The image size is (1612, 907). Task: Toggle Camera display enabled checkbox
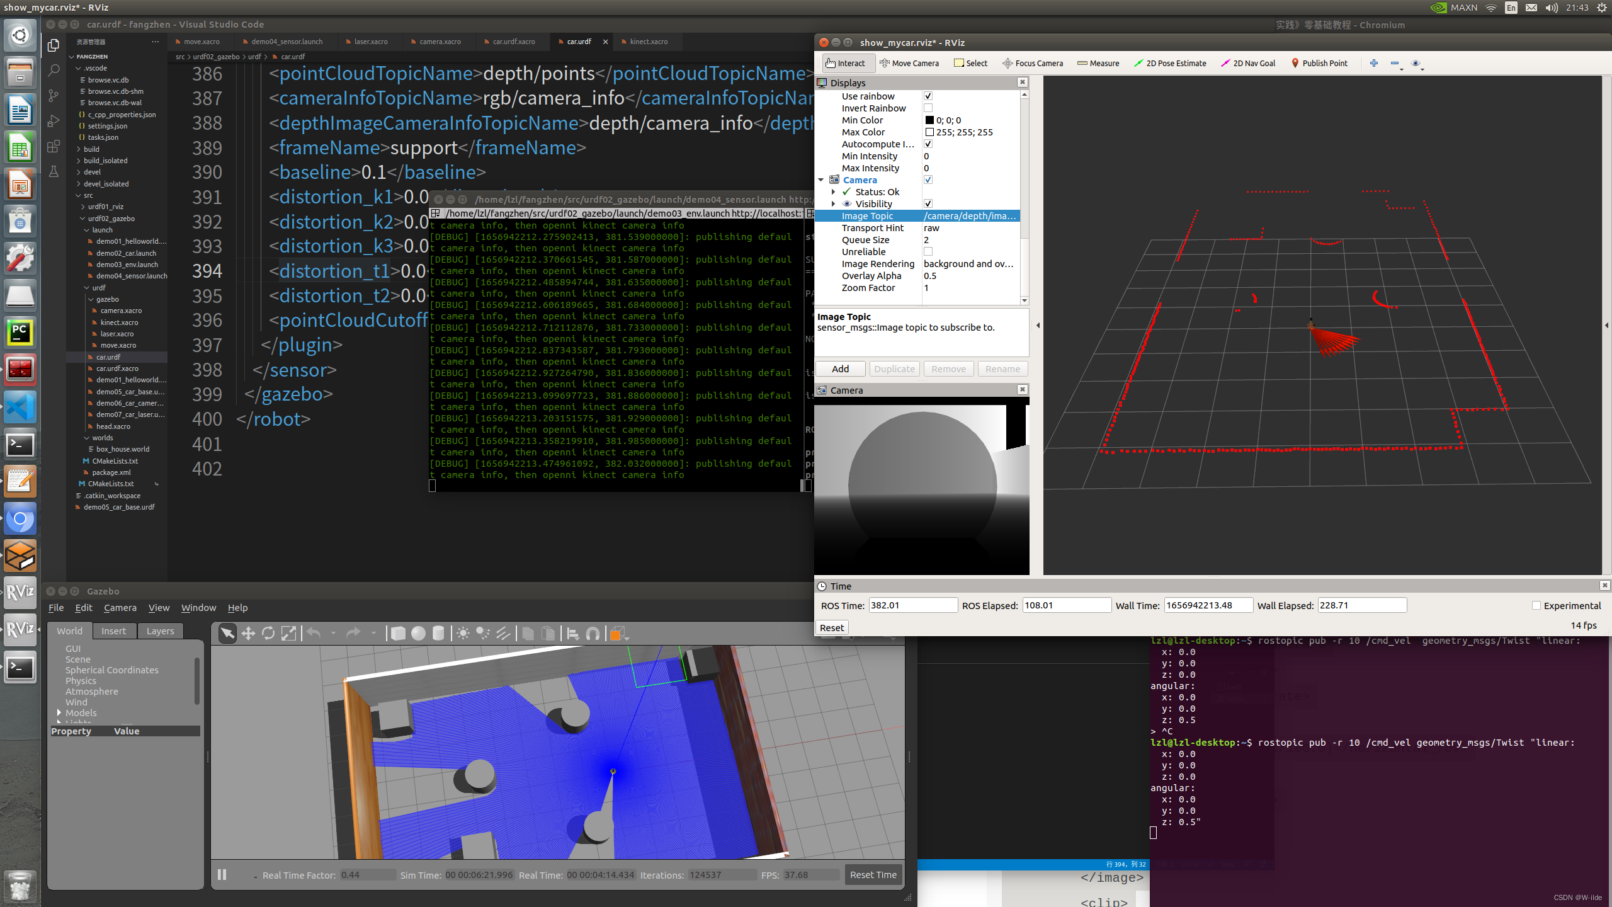tap(928, 180)
